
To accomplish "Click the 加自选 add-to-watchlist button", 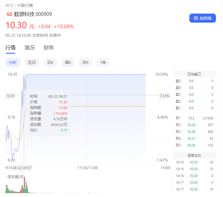I will (203, 18).
